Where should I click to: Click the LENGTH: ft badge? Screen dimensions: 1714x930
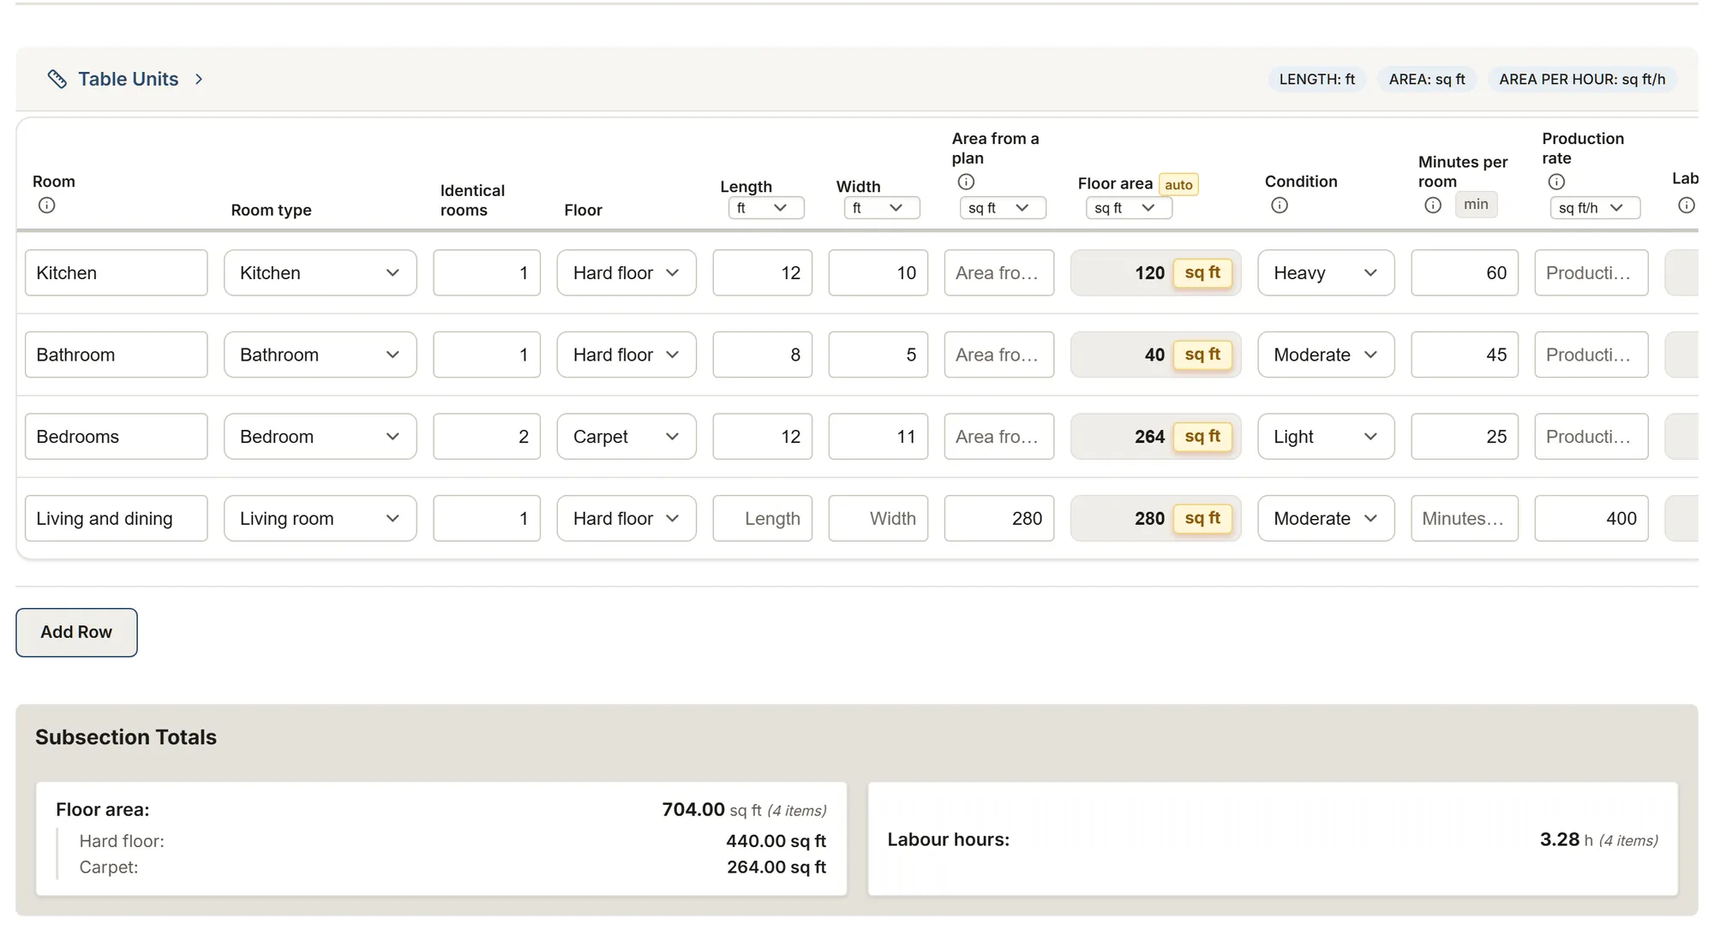click(x=1317, y=80)
